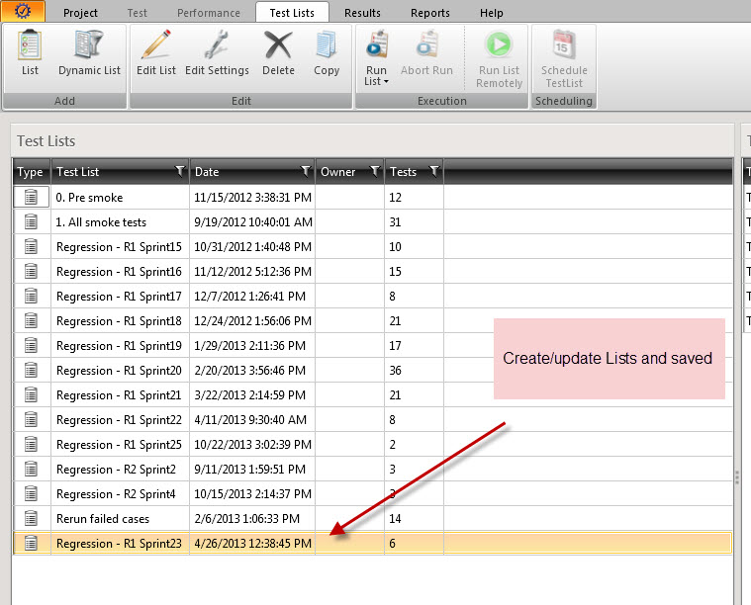Delete the selected test list
The height and width of the screenshot is (605, 751).
pyautogui.click(x=278, y=52)
